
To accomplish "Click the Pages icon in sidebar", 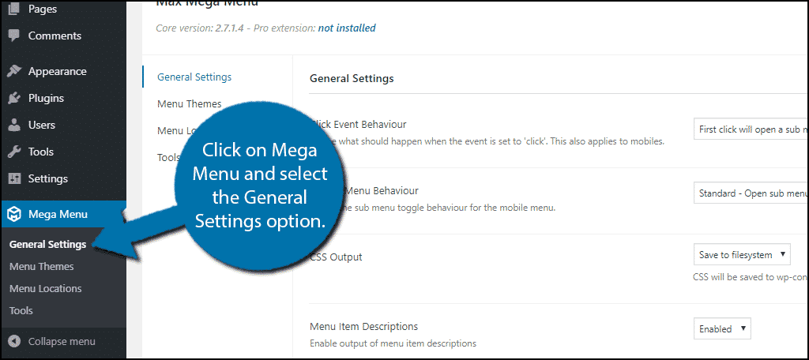I will (x=14, y=9).
